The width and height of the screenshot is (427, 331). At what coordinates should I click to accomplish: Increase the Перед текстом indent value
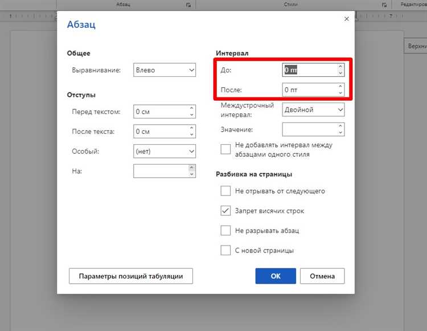pyautogui.click(x=191, y=108)
